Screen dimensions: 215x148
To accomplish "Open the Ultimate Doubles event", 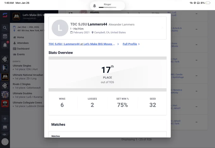I will pyautogui.click(x=22, y=93).
